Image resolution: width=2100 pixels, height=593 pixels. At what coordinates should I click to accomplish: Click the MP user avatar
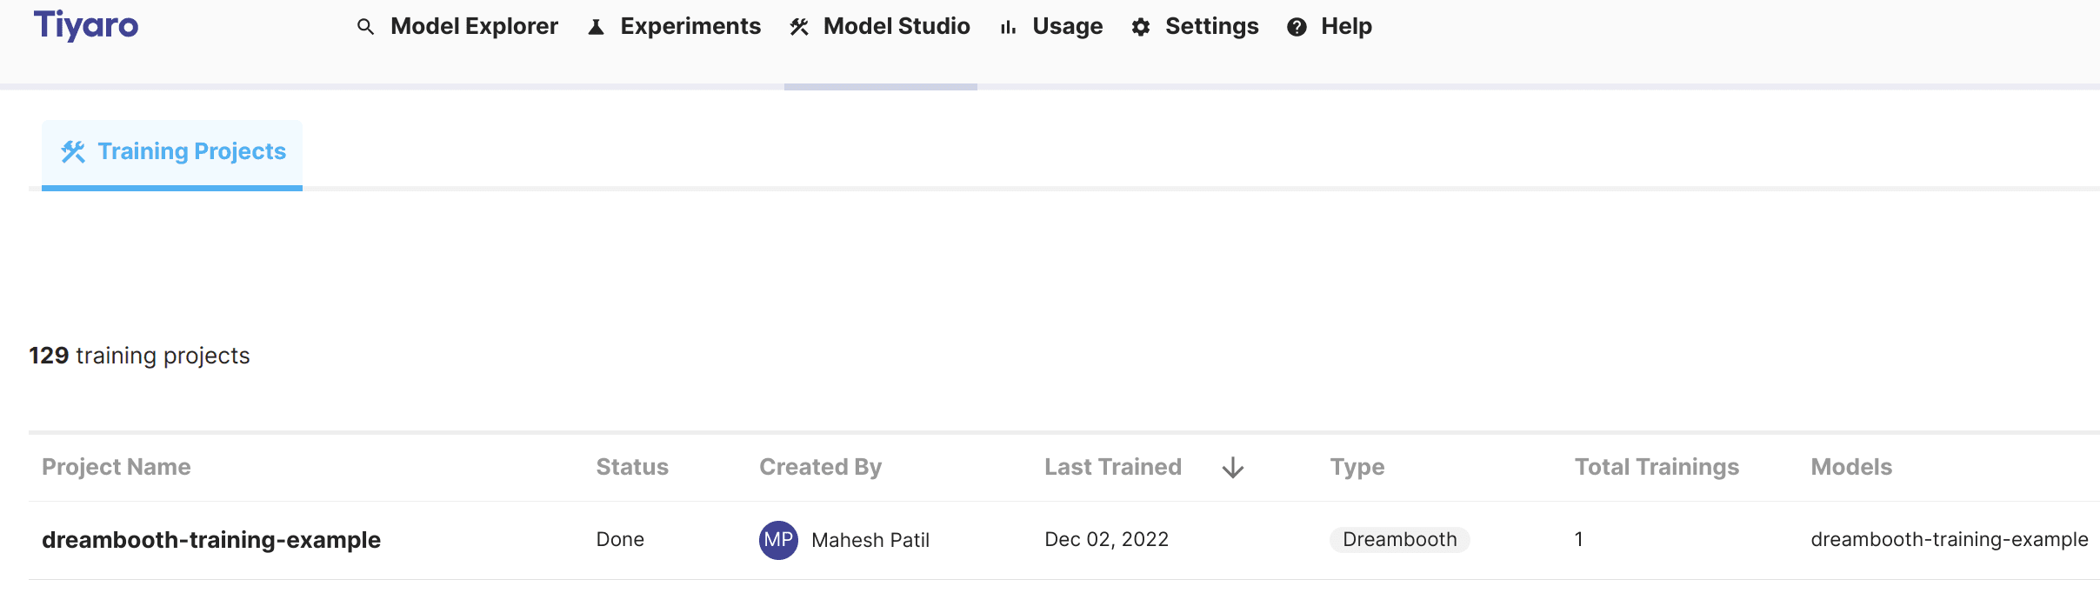[778, 540]
